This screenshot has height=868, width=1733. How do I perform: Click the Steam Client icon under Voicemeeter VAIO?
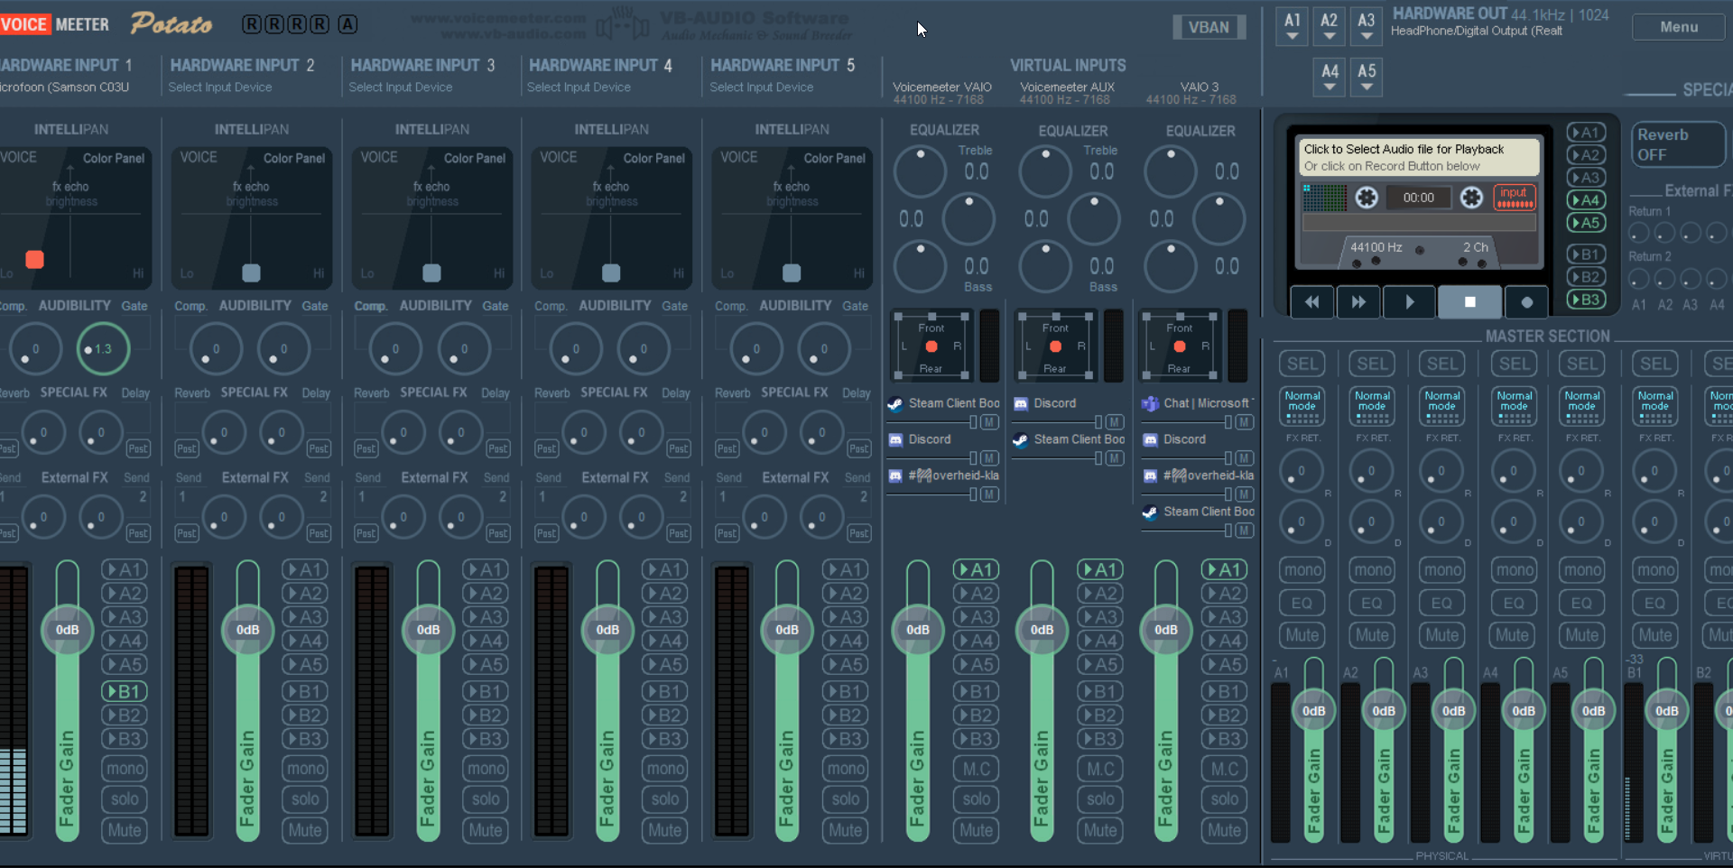895,403
